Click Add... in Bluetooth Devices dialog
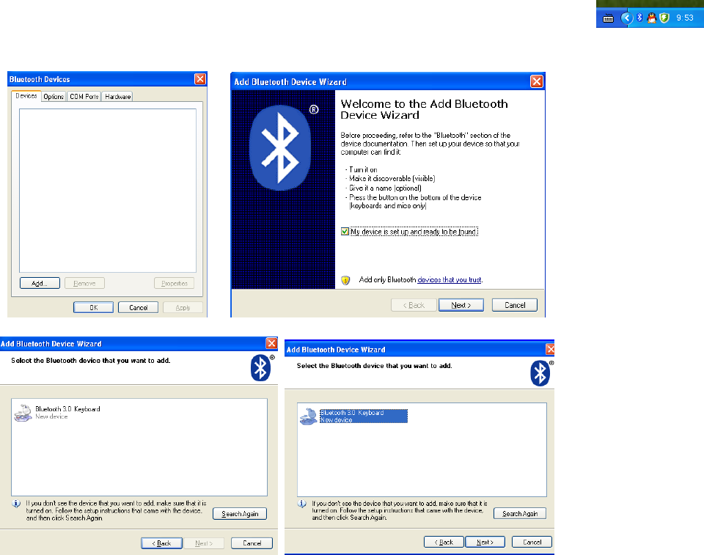Image resolution: width=704 pixels, height=555 pixels. [x=40, y=283]
